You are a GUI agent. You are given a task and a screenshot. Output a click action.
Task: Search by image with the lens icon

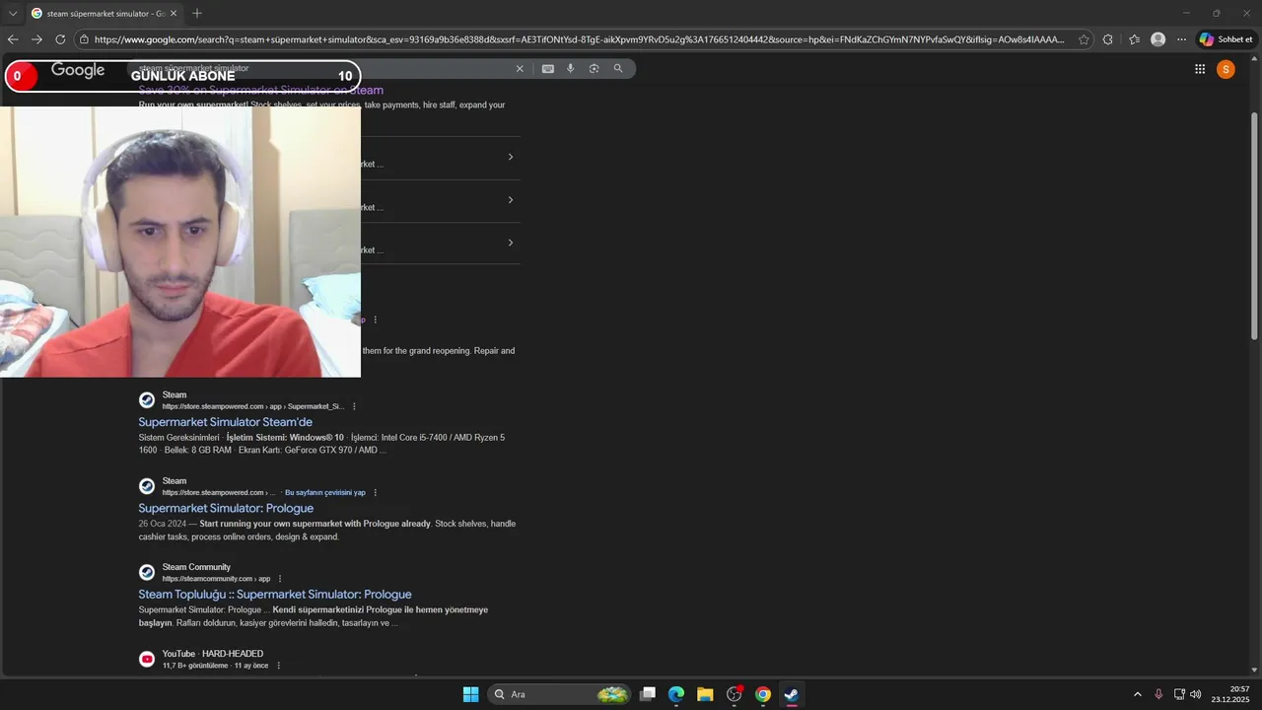click(x=594, y=69)
